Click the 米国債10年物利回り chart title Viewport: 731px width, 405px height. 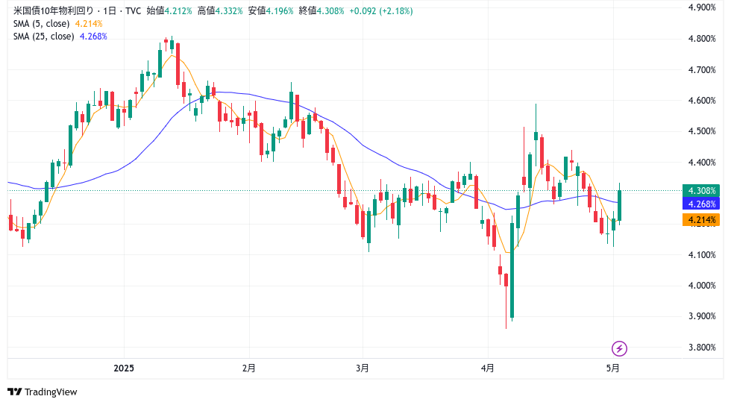pos(53,10)
